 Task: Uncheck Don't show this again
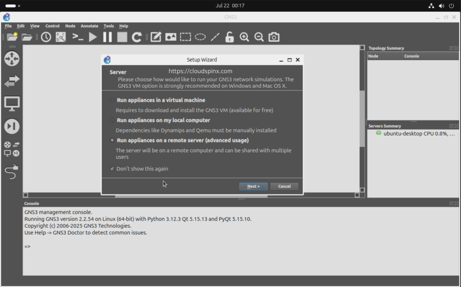[x=112, y=168]
